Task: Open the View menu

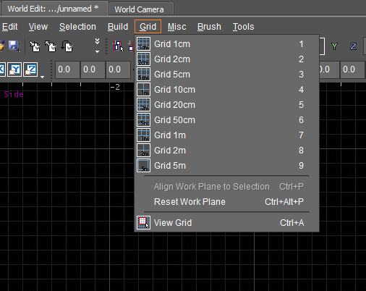Action: tap(38, 27)
